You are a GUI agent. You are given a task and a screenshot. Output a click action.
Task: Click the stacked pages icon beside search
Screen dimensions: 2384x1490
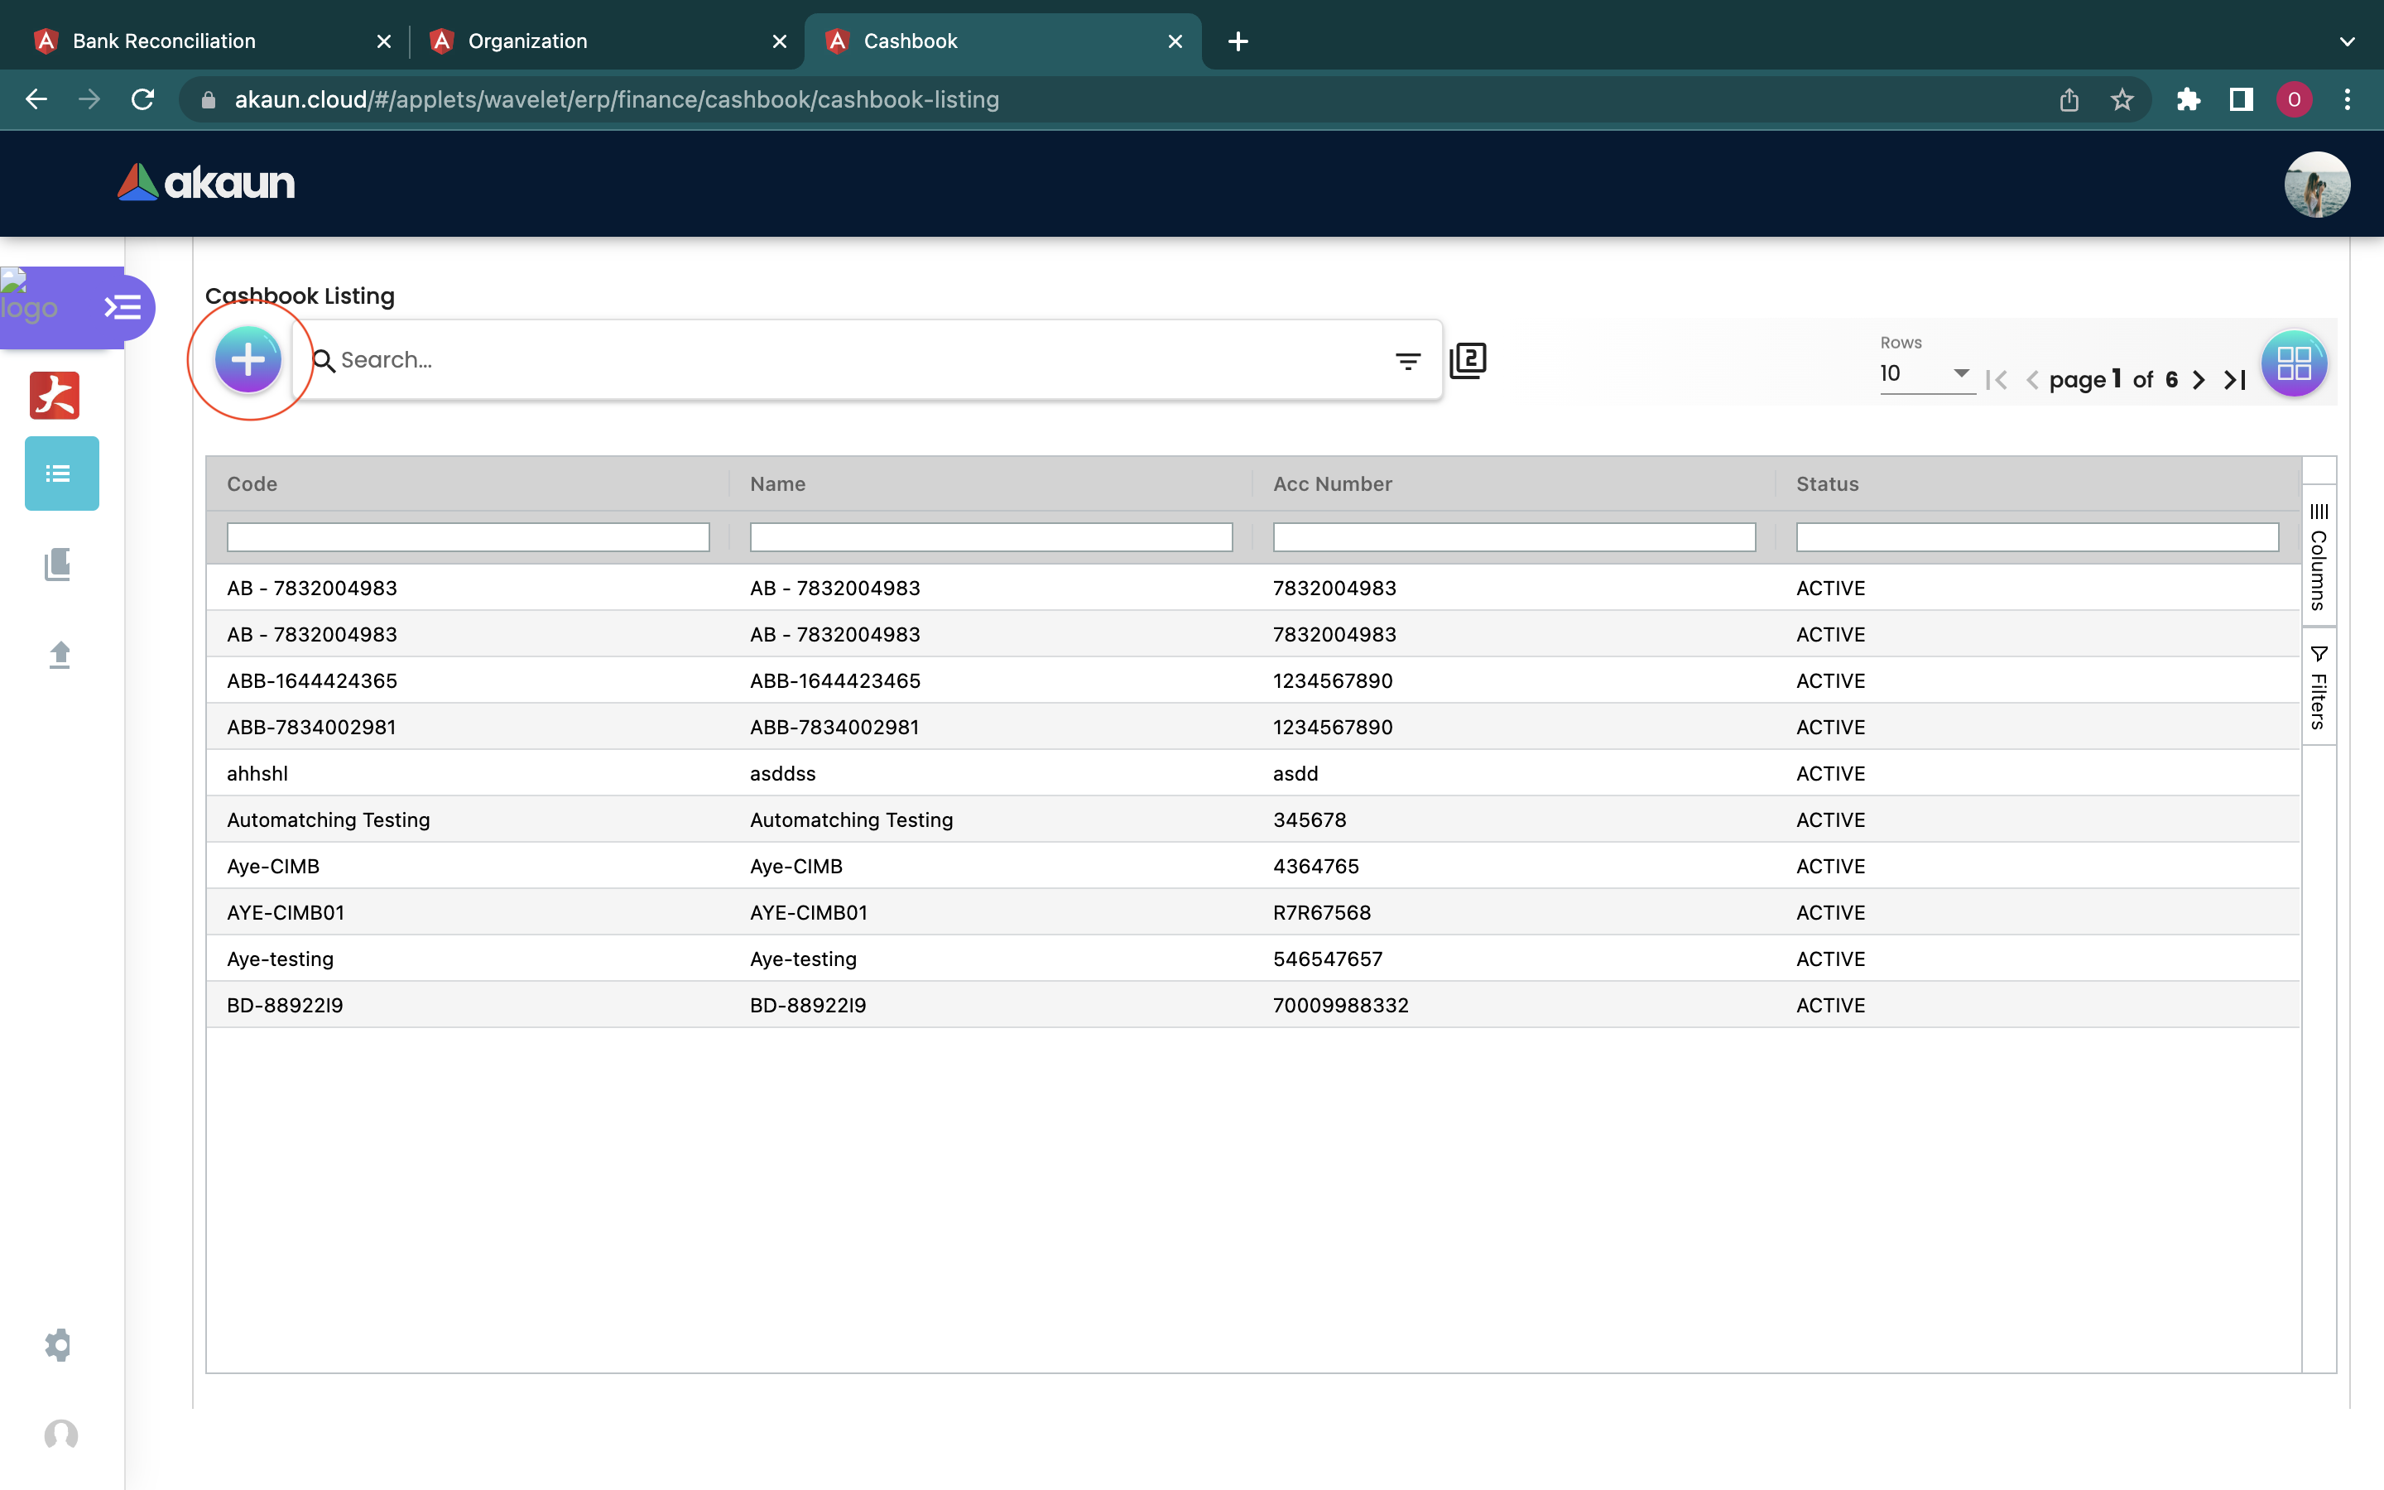pyautogui.click(x=1468, y=361)
